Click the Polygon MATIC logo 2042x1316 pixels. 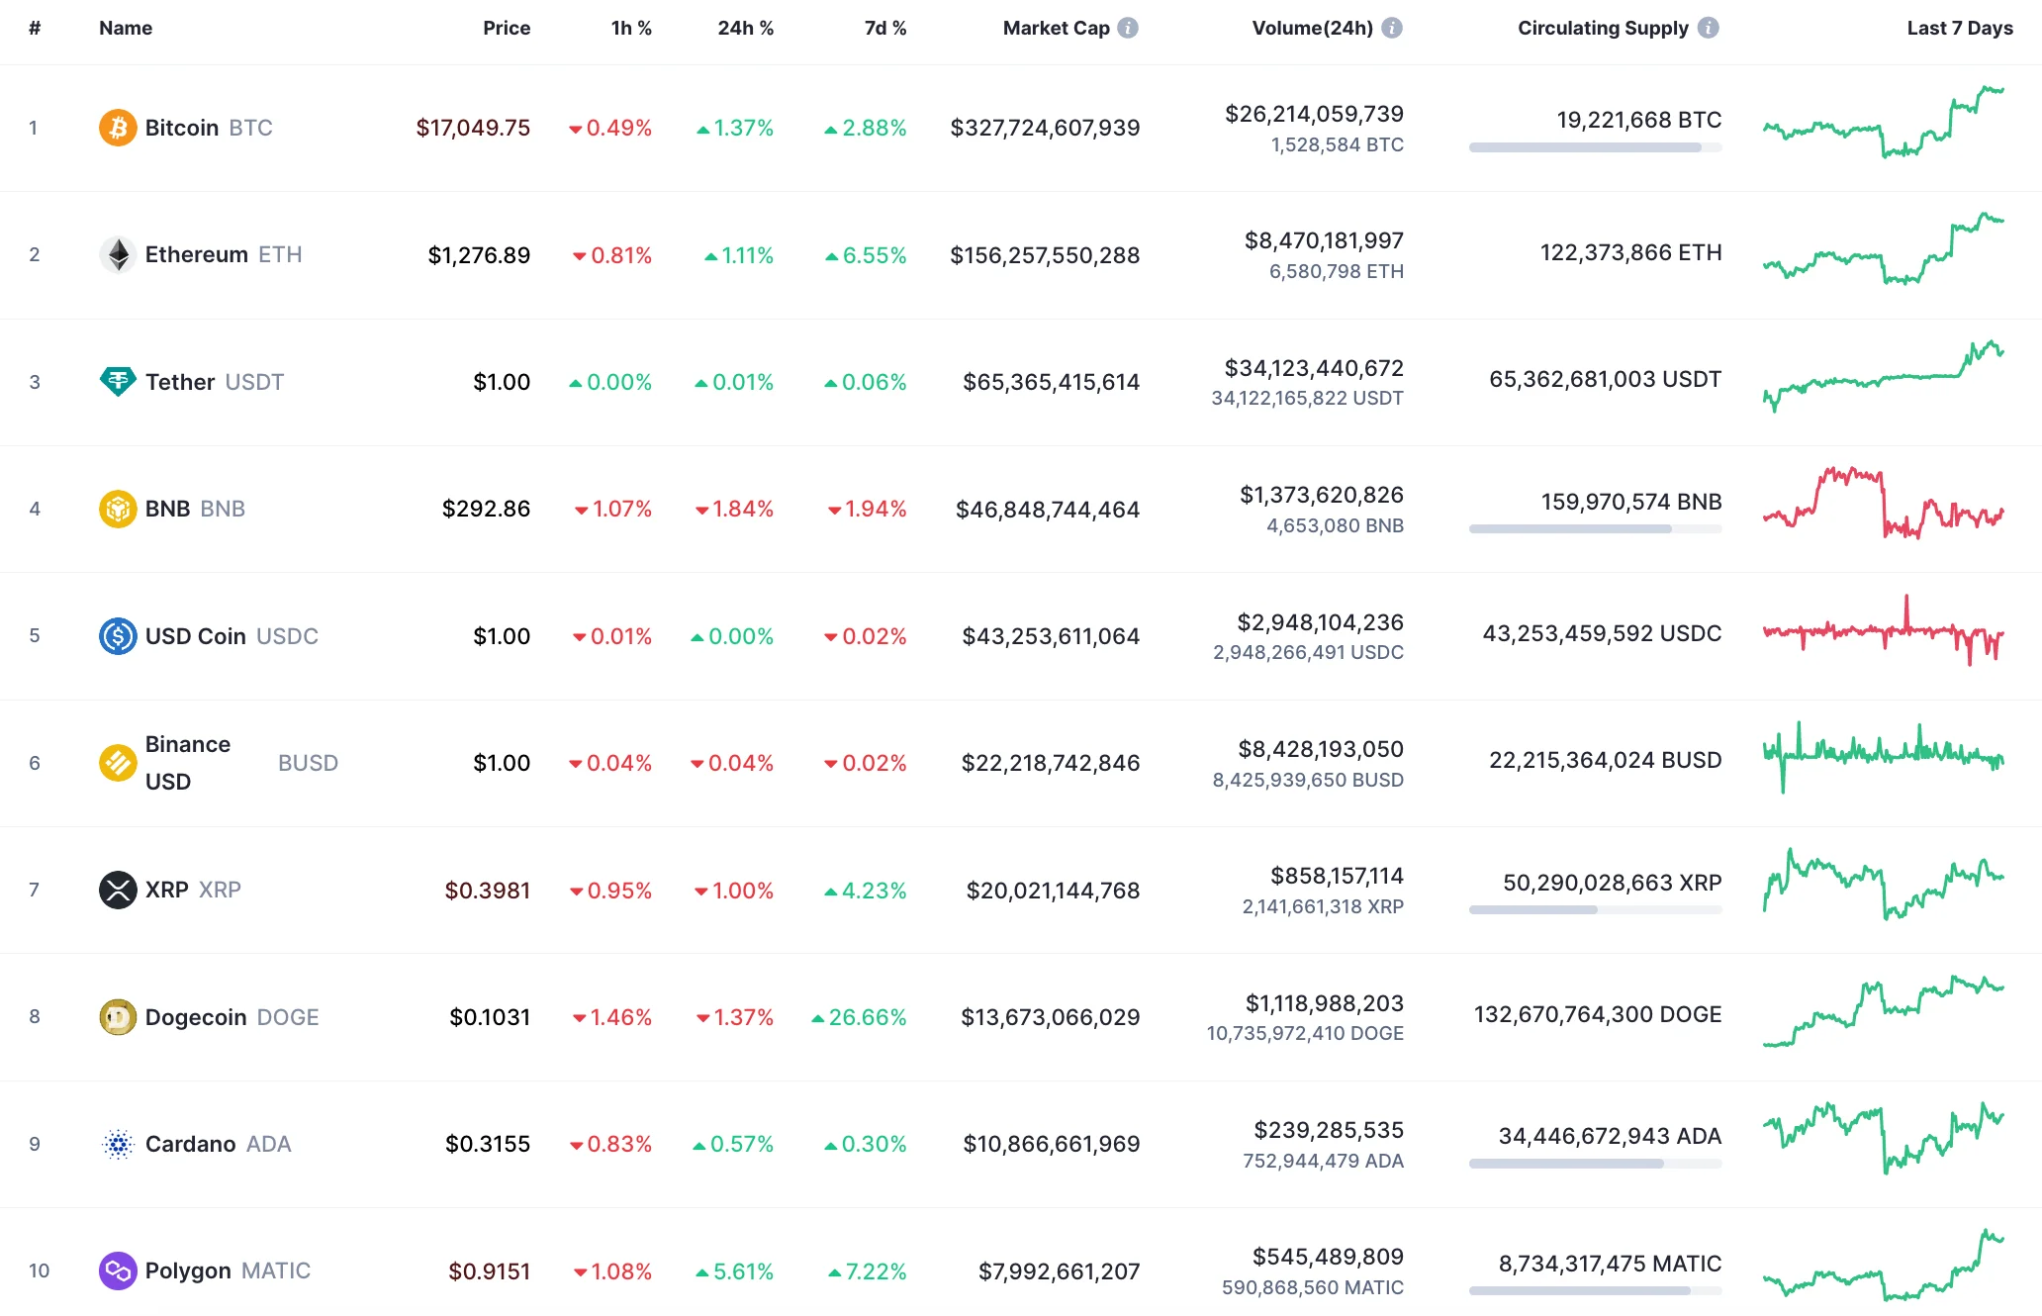coord(118,1270)
